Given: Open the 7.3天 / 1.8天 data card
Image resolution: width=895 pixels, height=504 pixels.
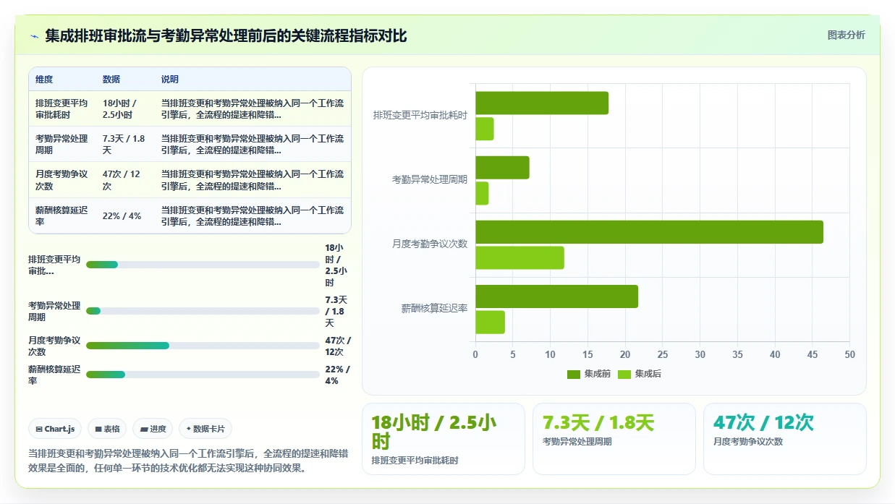Looking at the screenshot, I should 614,439.
